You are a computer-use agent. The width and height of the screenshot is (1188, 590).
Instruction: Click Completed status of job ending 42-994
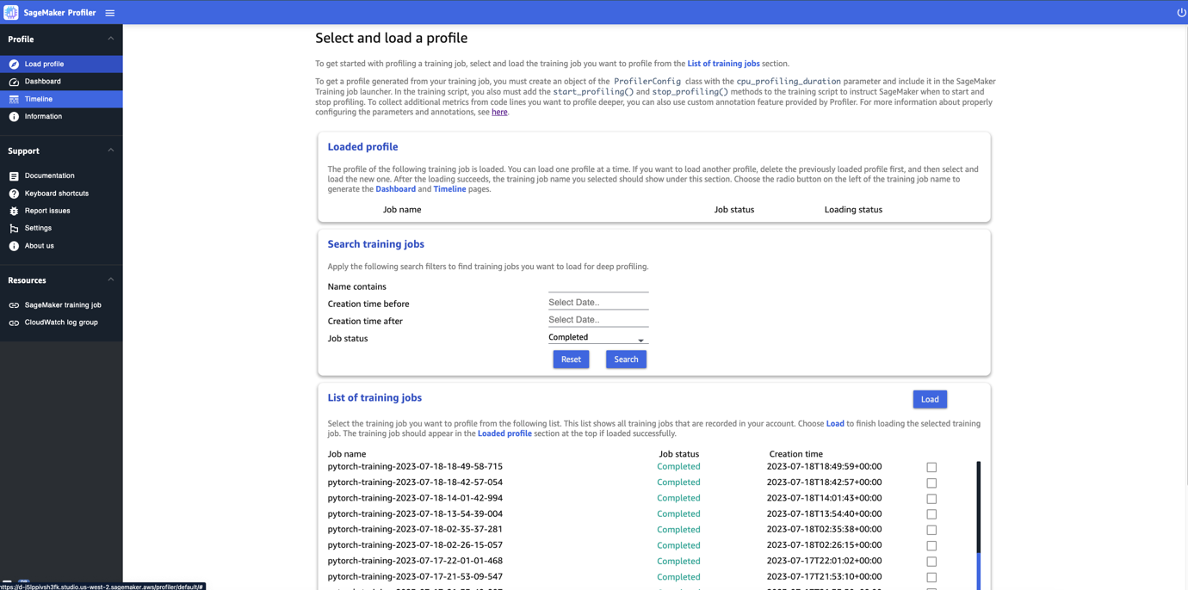(x=678, y=498)
